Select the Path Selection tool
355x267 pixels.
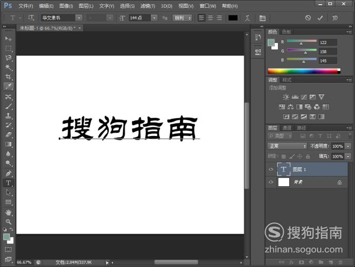click(8, 192)
